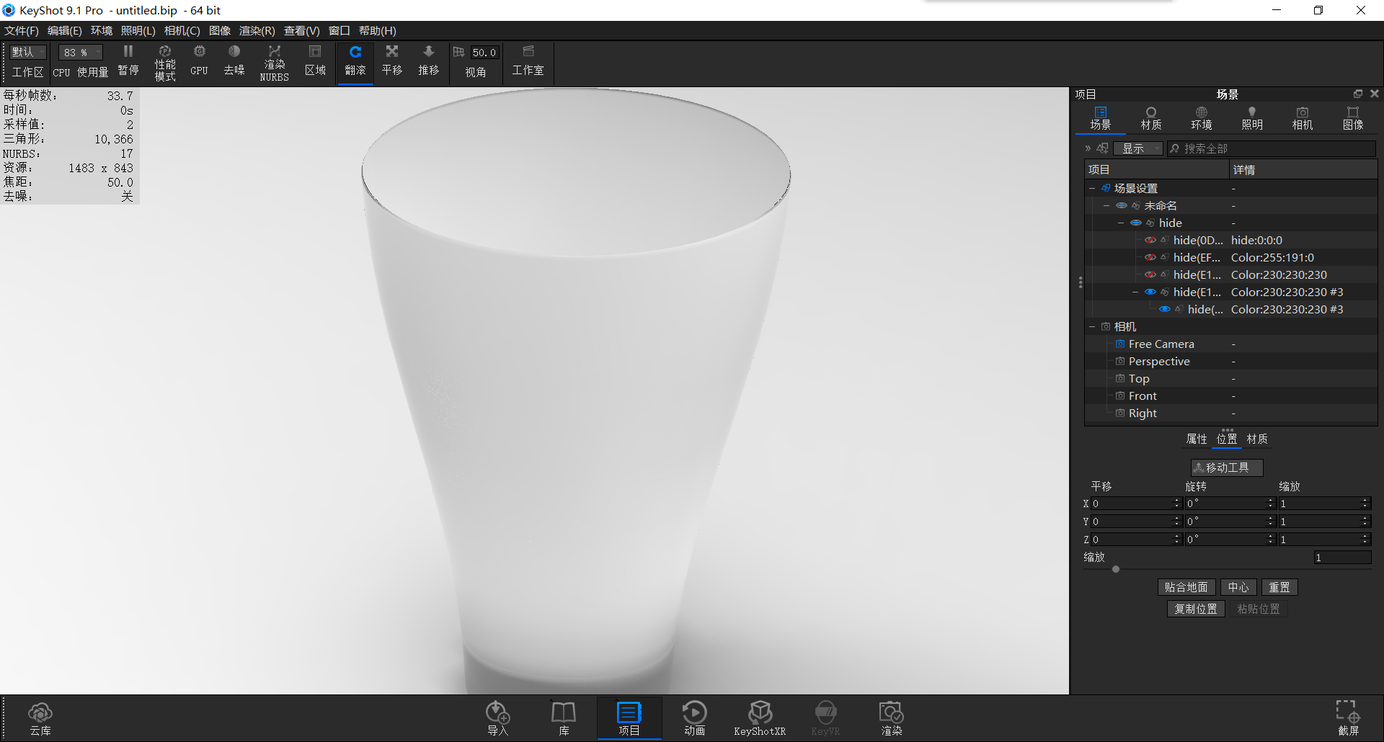
Task: Open the 区域 (Region) render tool
Action: pos(315,61)
